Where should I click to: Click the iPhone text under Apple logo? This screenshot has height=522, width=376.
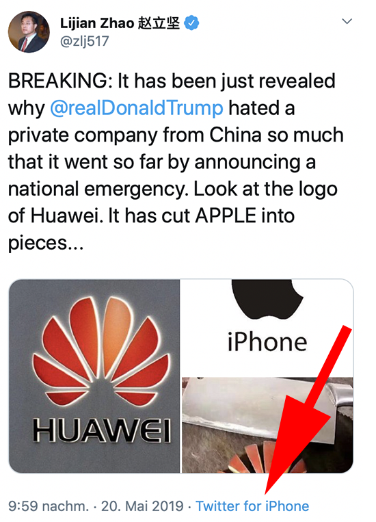pyautogui.click(x=267, y=342)
